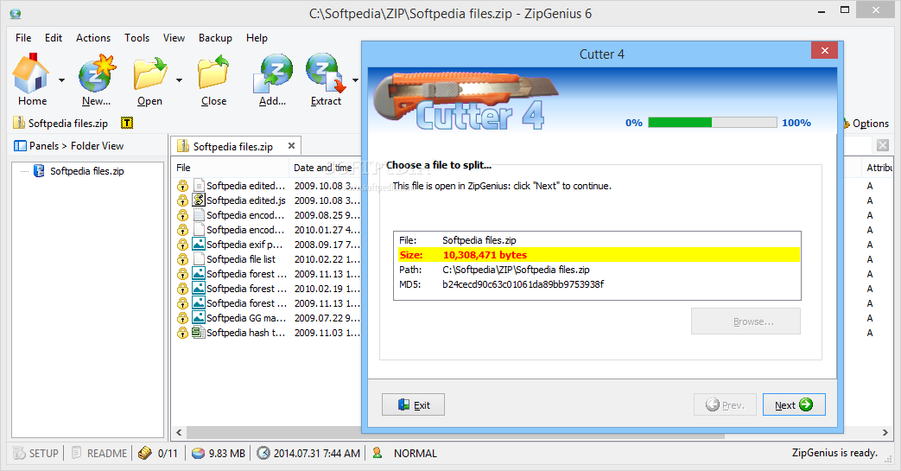Click the Open archive folder icon
The image size is (901, 471).
coord(149,73)
